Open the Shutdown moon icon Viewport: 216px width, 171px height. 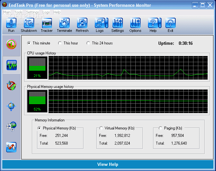click(x=29, y=23)
